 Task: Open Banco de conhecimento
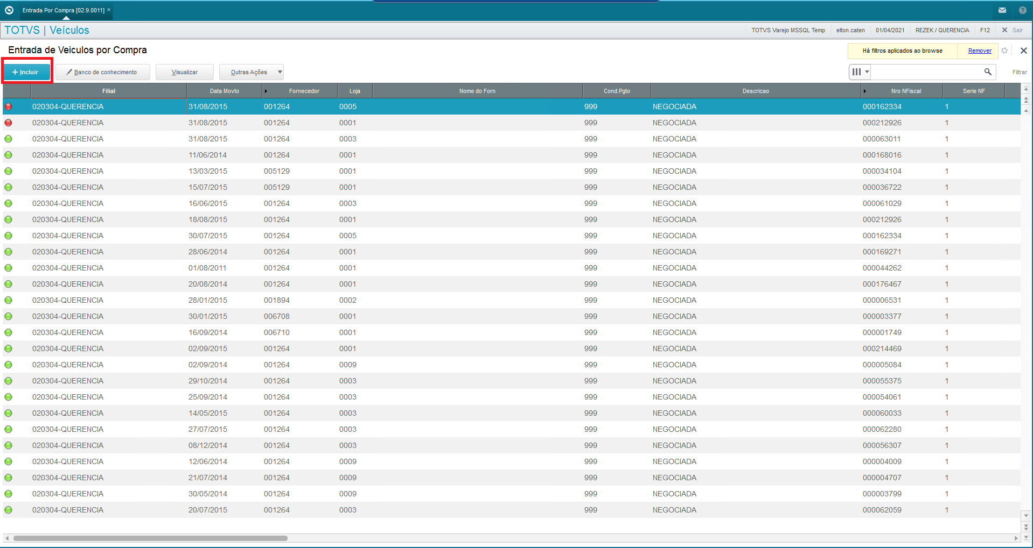point(102,72)
